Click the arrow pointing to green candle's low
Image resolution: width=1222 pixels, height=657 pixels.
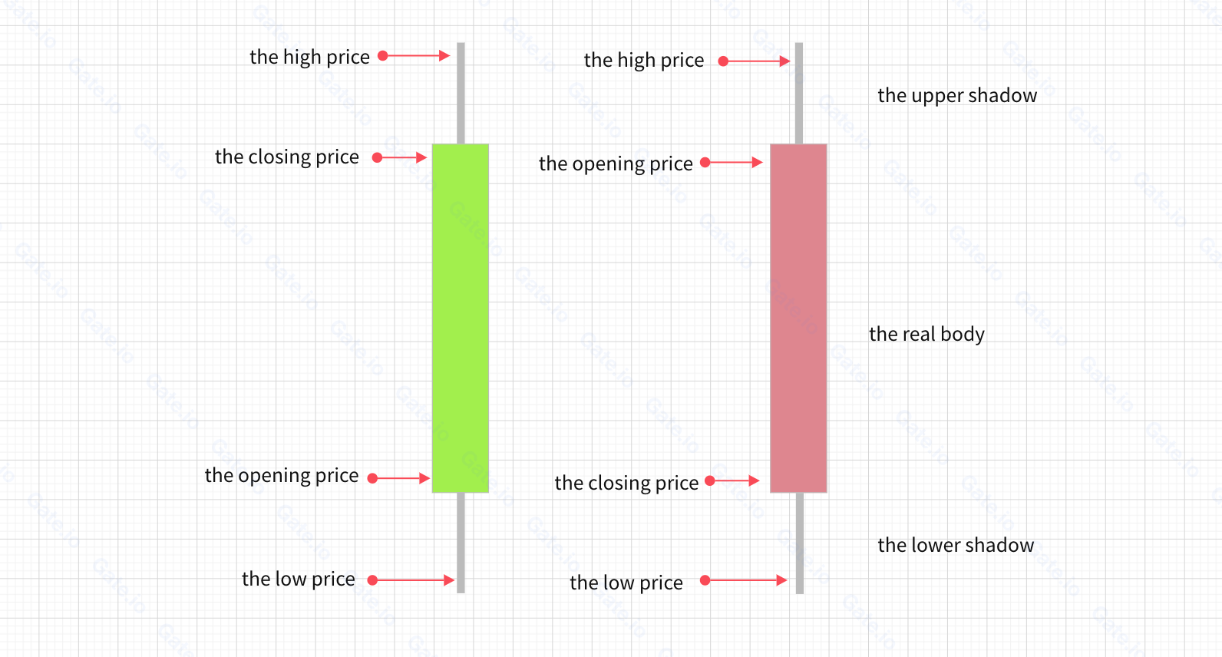[412, 580]
